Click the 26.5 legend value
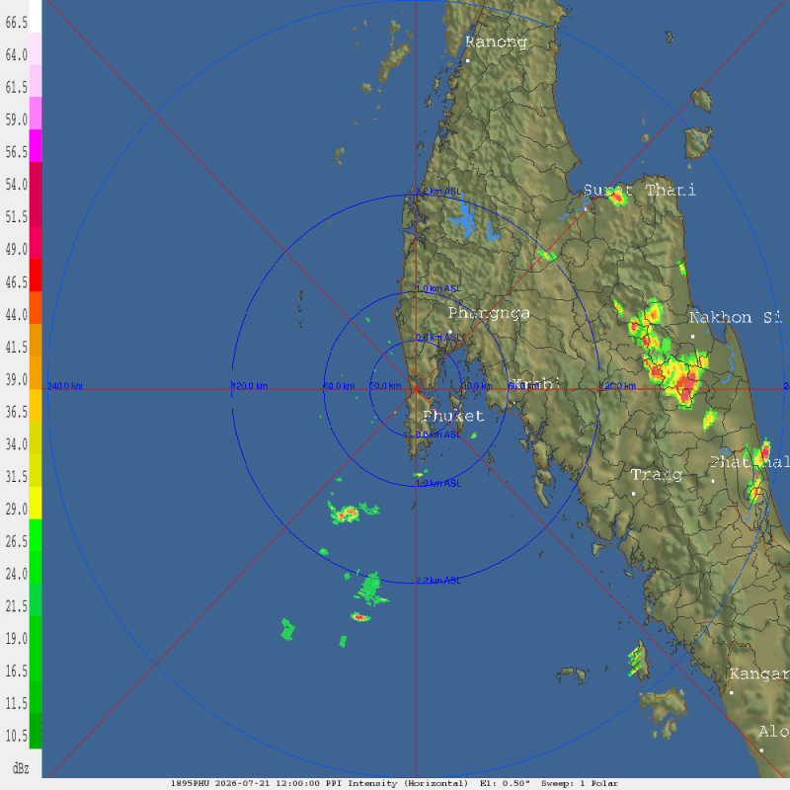The width and height of the screenshot is (790, 790). (16, 541)
